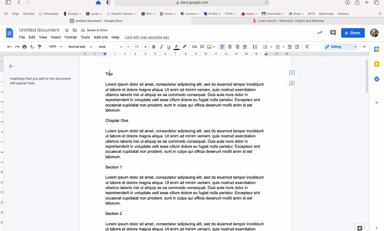
Task: Open the text color picker
Action: [176, 47]
